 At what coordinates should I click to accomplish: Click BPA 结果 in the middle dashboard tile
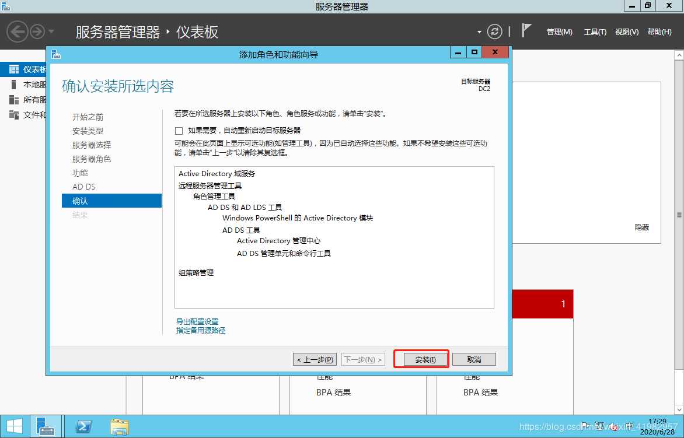(x=334, y=393)
